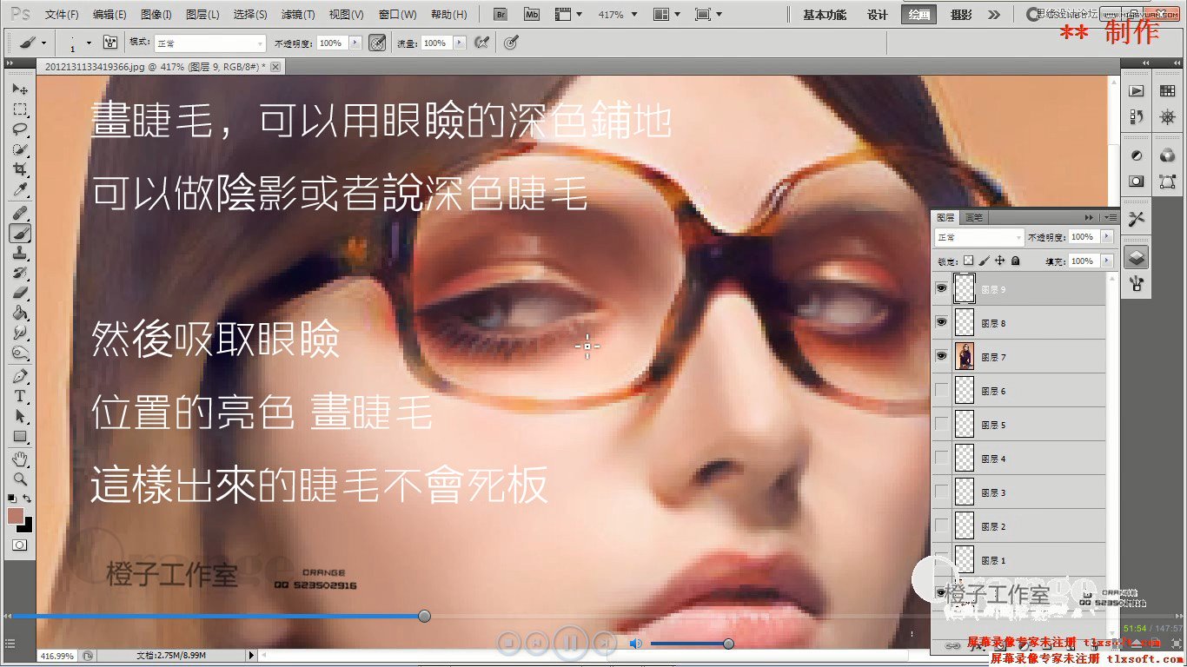Open the 文件(F) menu
Screen dimensions: 1187x667
(62, 15)
